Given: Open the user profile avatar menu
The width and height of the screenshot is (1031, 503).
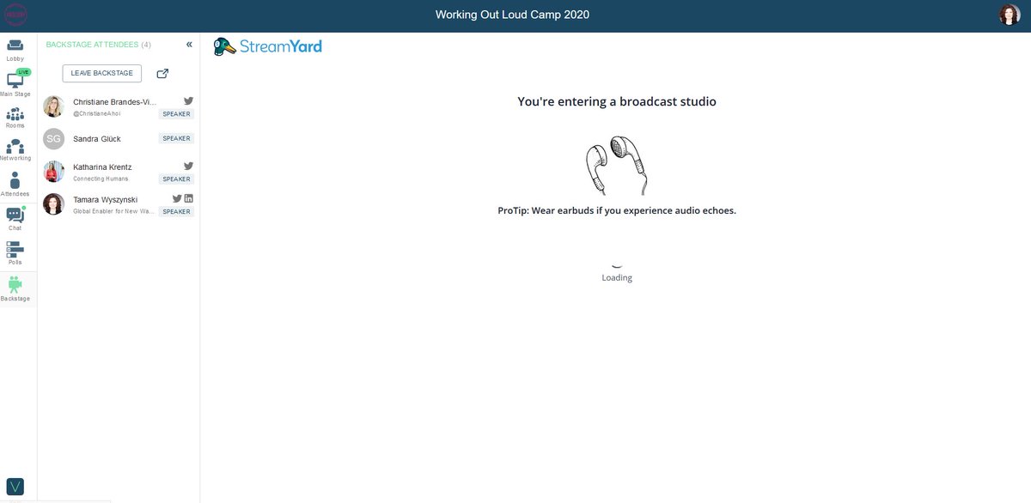Looking at the screenshot, I should click(1009, 15).
